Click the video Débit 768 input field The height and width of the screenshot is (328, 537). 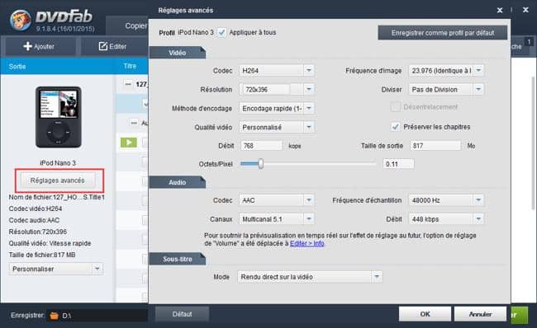click(x=262, y=146)
